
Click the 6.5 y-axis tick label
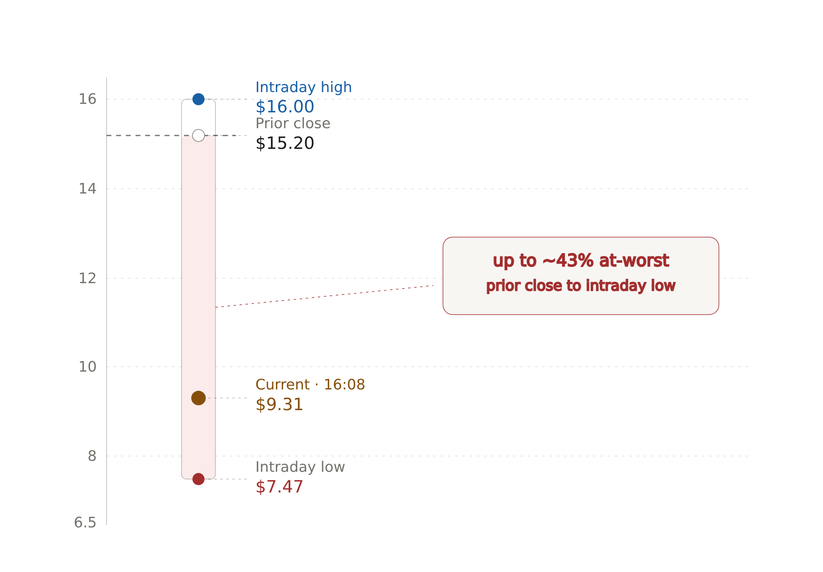(x=85, y=523)
